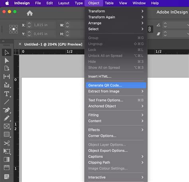Open the Content submenu
This screenshot has width=189, height=182.
[x=116, y=121]
